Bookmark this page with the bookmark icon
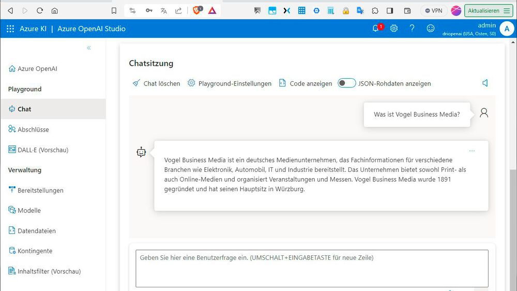 (x=114, y=10)
